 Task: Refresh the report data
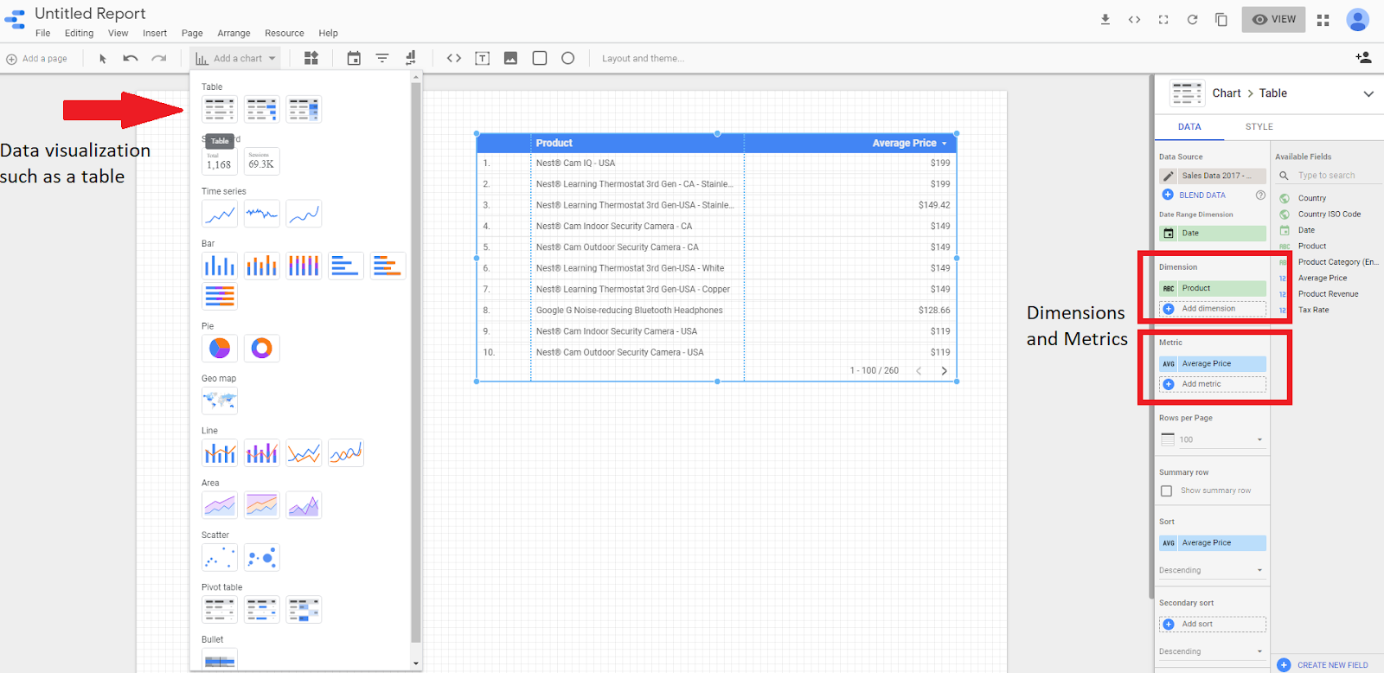[1192, 19]
